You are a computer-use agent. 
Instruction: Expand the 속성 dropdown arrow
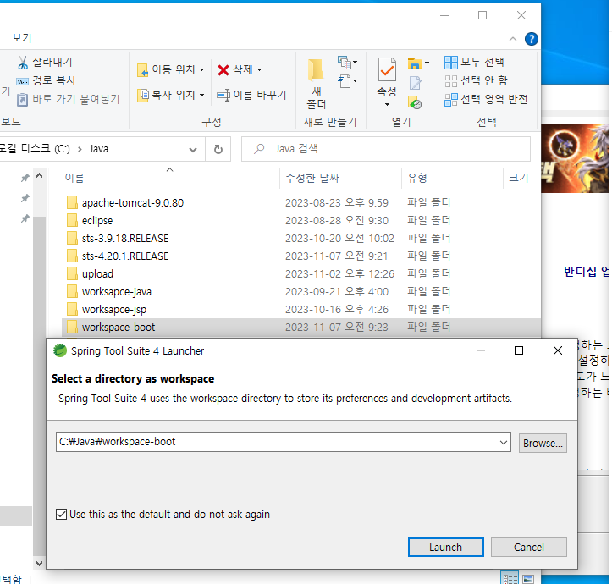387,105
